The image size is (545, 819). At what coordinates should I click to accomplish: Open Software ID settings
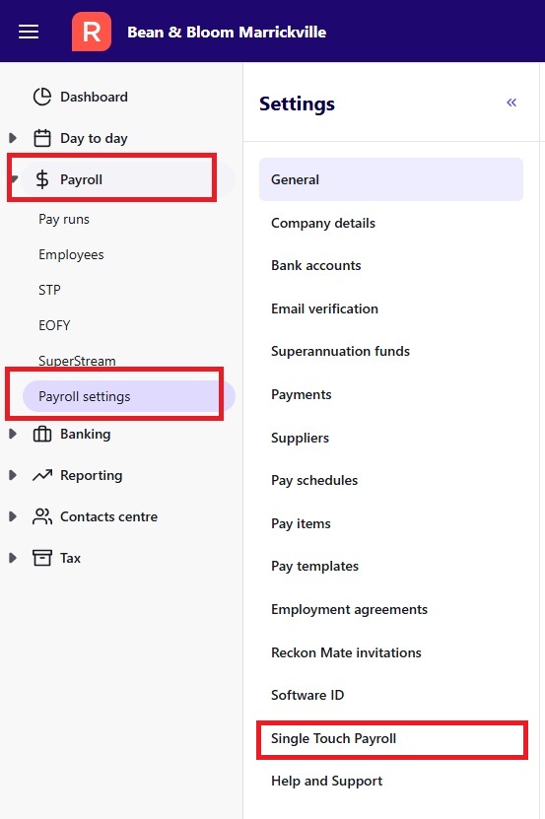pos(307,695)
